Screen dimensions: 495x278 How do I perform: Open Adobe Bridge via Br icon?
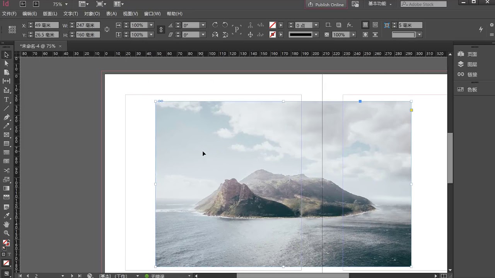(23, 4)
